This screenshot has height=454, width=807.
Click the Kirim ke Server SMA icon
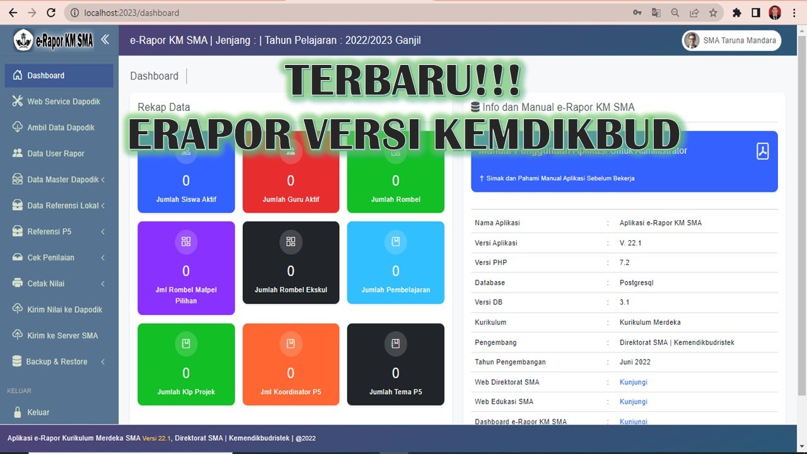click(17, 335)
